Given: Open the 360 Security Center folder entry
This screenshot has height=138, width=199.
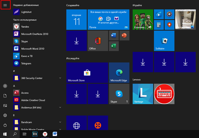Looking at the screenshot, I should click(37, 78).
